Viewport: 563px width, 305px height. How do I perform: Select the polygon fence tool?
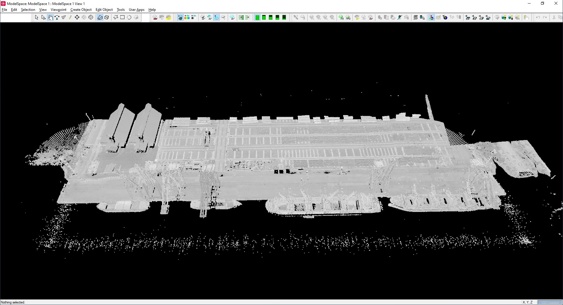[116, 17]
